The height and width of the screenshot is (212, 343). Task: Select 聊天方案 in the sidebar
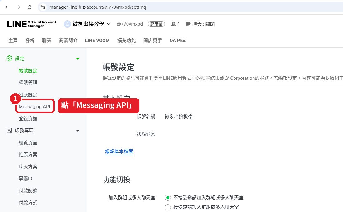point(28,167)
